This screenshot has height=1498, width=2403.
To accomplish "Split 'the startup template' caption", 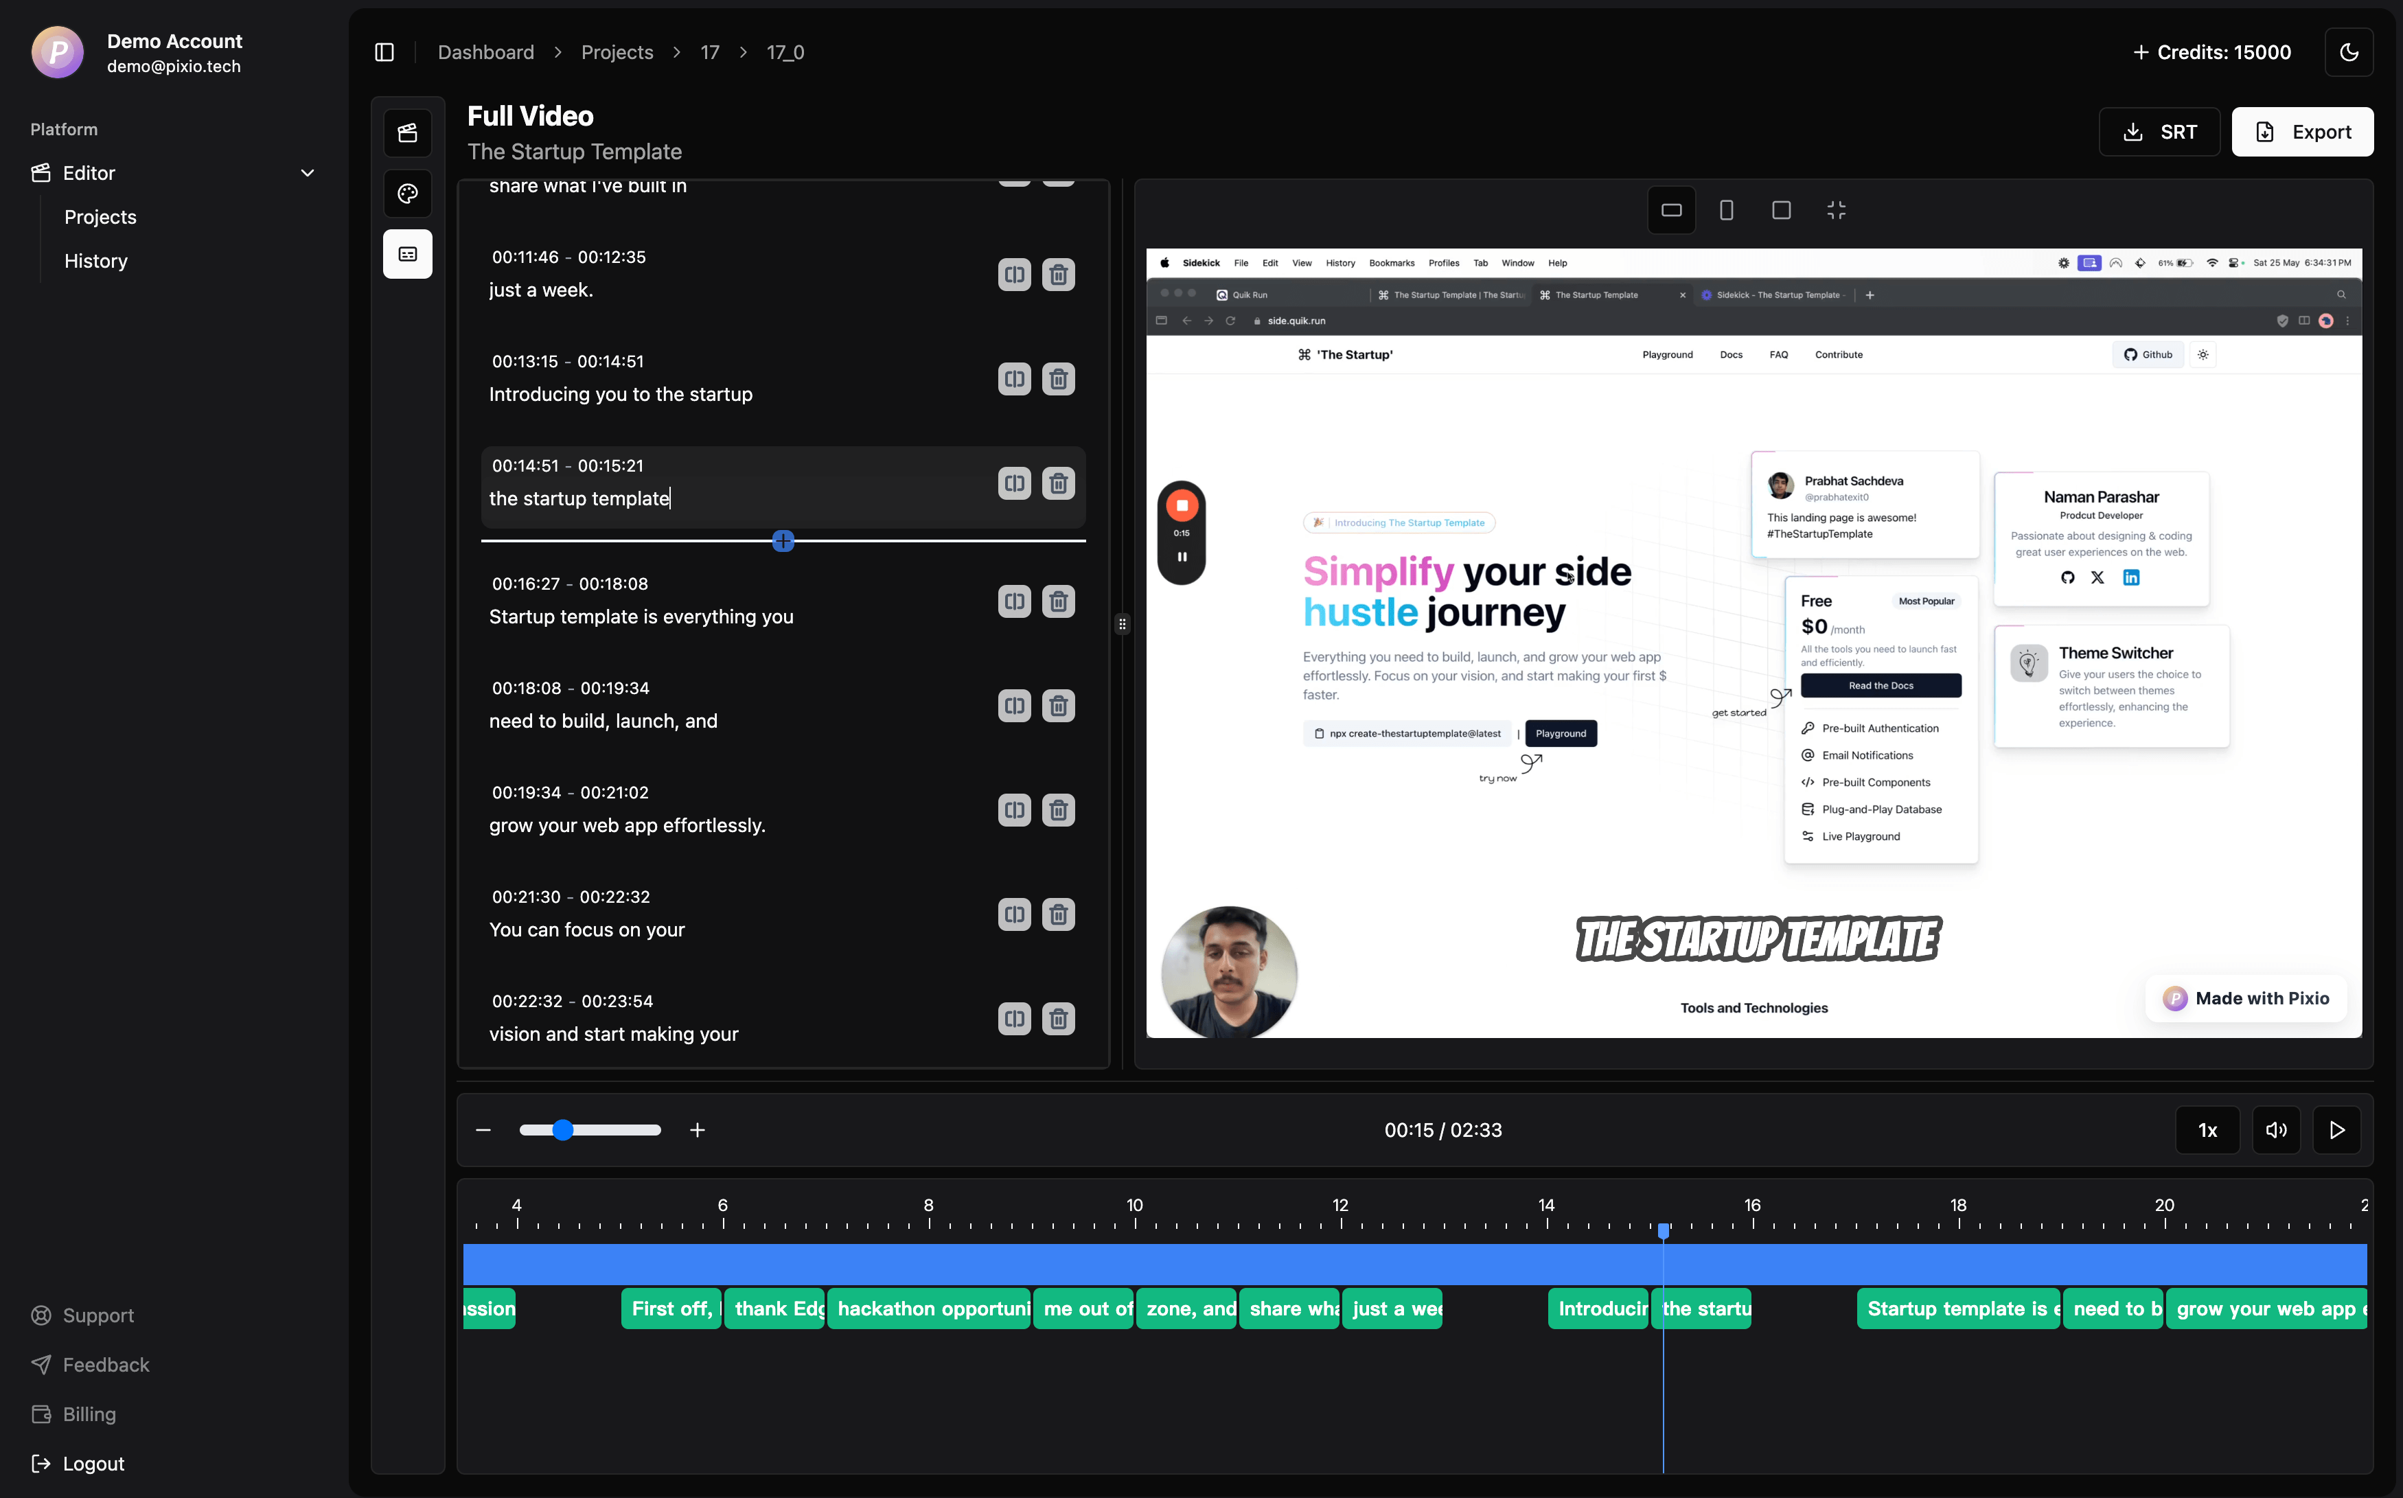I will coord(1014,483).
